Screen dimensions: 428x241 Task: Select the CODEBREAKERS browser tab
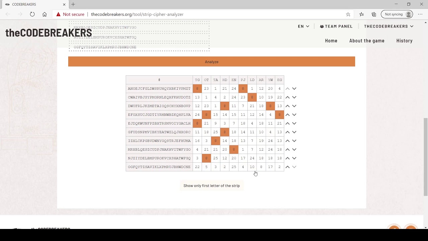tap(35, 4)
